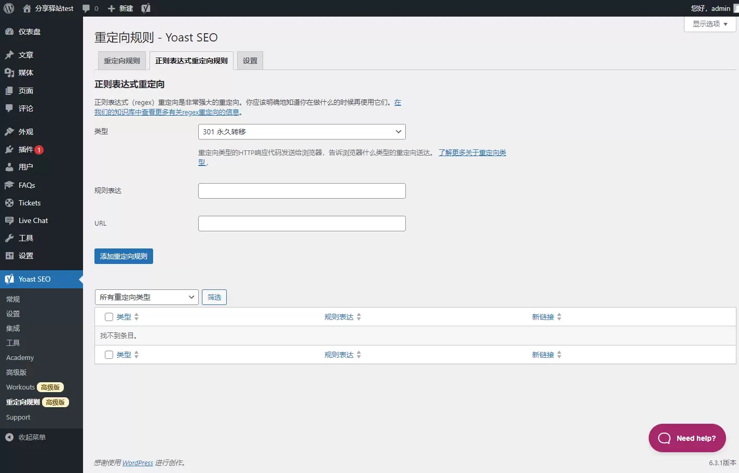Open the 所有重定向类型 filter dropdown
Image resolution: width=739 pixels, height=473 pixels.
click(147, 297)
